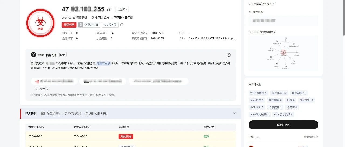This screenshot has width=345, height=147.
Task: Click the 我要打标签 button
Action: 283,125
